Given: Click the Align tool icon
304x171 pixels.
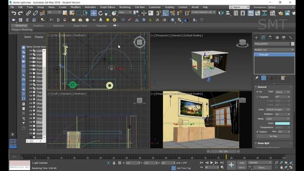Looking at the screenshot, I should [x=228, y=13].
